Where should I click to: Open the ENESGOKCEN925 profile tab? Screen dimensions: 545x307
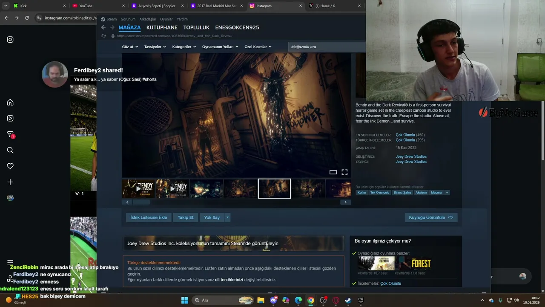click(x=237, y=27)
